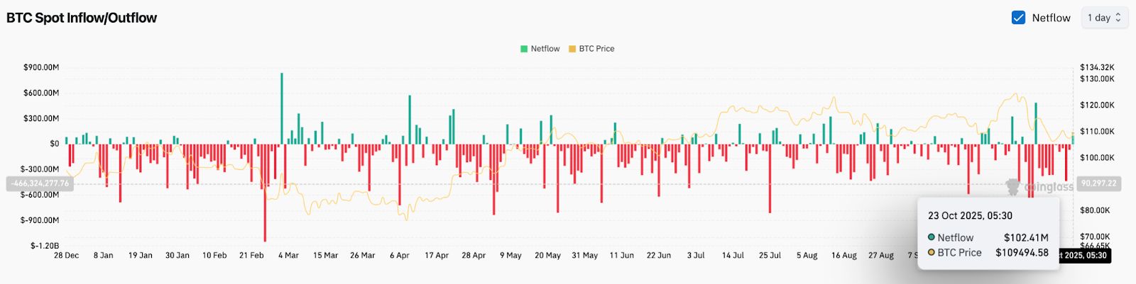The image size is (1136, 284).
Task: Click the Netflow label next to the checkbox
Action: pos(1051,18)
